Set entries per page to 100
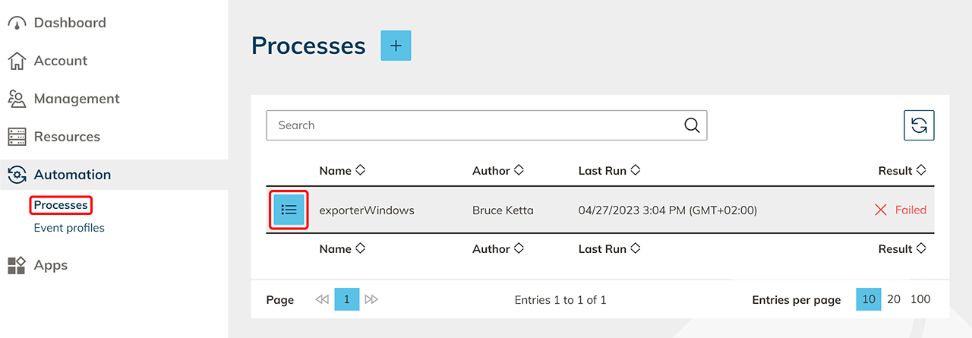The width and height of the screenshot is (972, 338). tap(920, 299)
